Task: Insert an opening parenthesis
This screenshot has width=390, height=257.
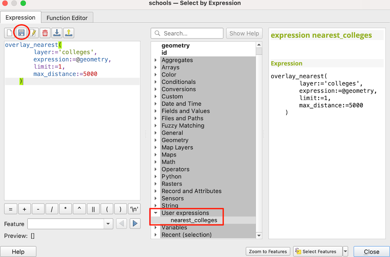Action: click(x=107, y=209)
